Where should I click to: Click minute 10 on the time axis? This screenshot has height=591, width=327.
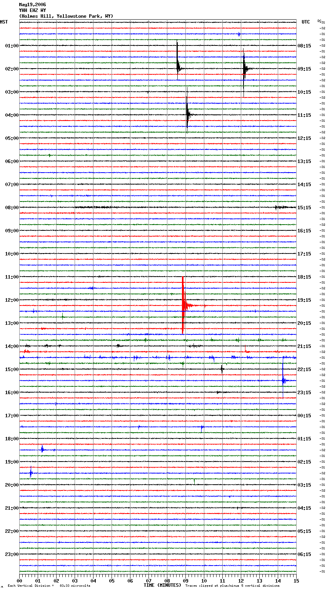[x=204, y=581]
